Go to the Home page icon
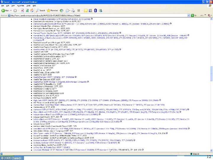This screenshot has width=213, height=160. 32,10
